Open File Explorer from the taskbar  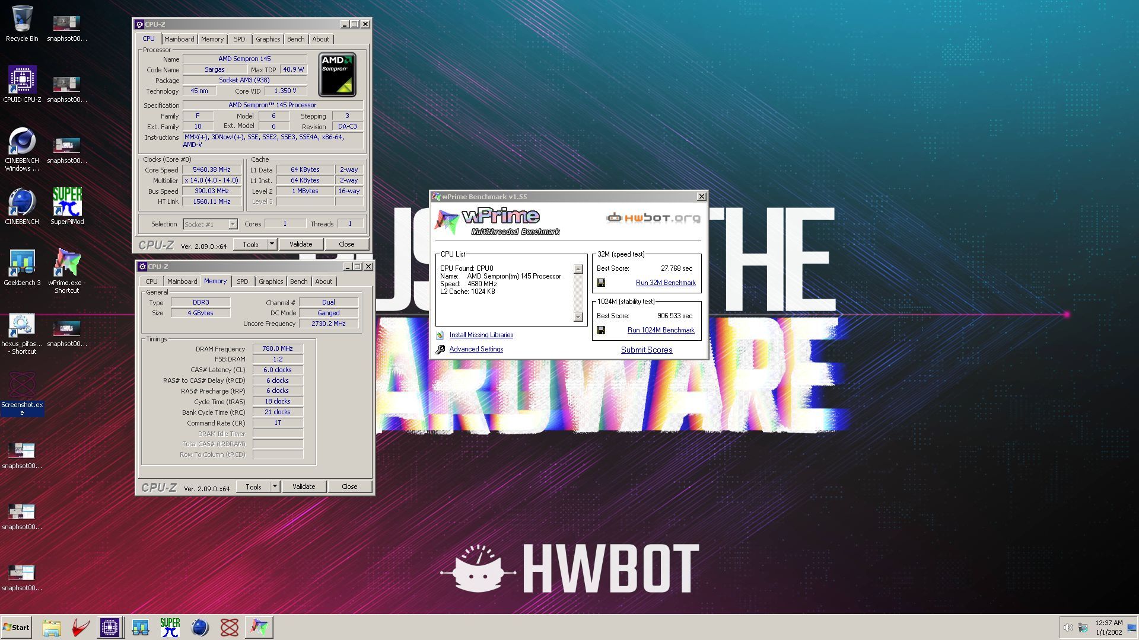click(52, 627)
